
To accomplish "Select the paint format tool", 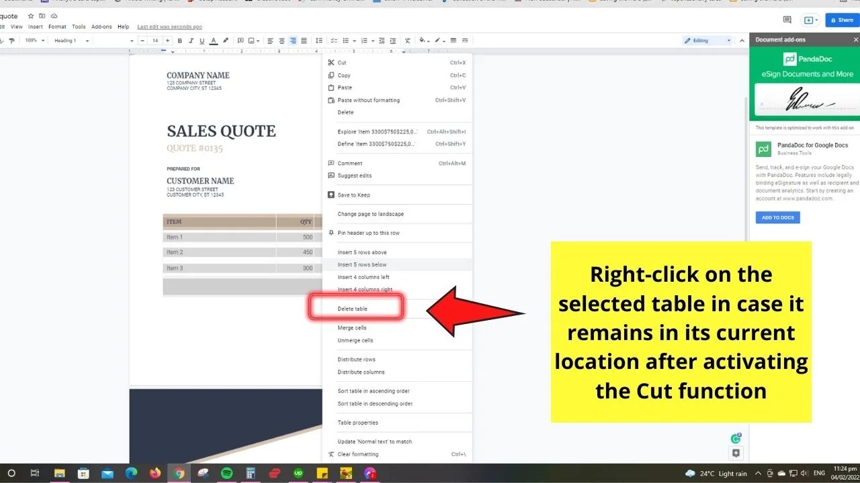I will (11, 40).
